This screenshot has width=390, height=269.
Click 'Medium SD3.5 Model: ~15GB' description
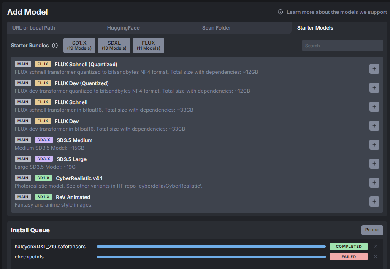49,148
